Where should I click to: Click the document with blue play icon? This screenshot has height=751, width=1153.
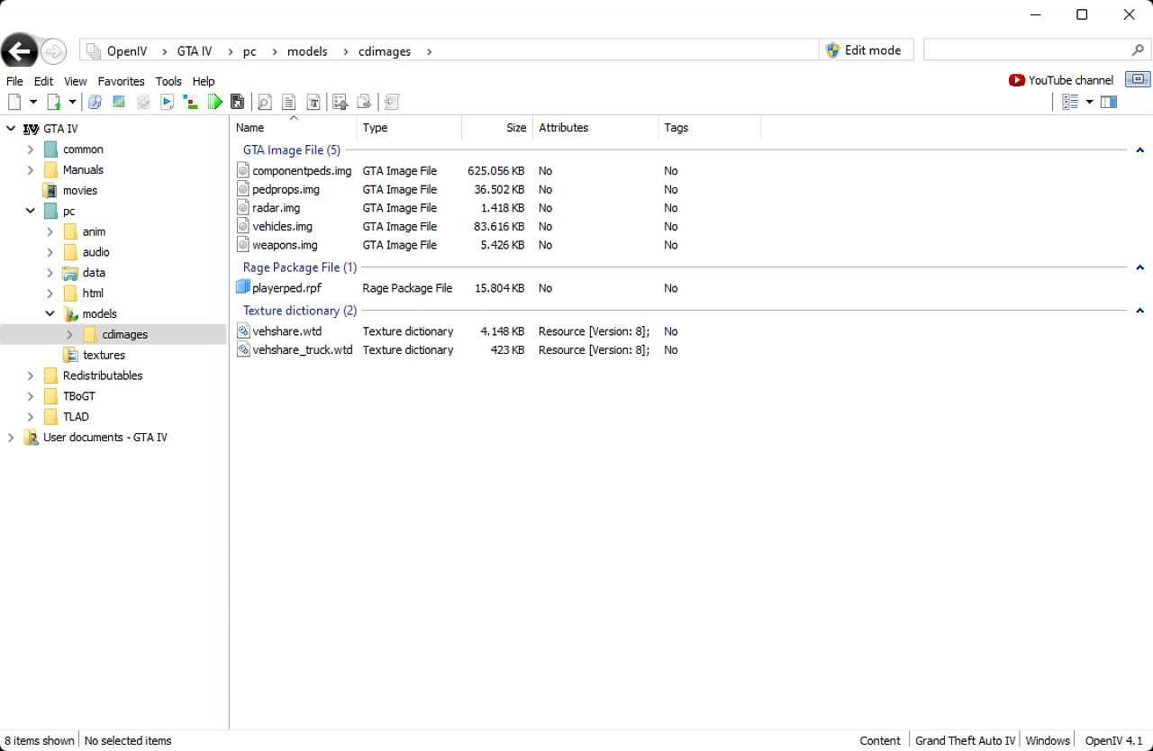coord(168,102)
